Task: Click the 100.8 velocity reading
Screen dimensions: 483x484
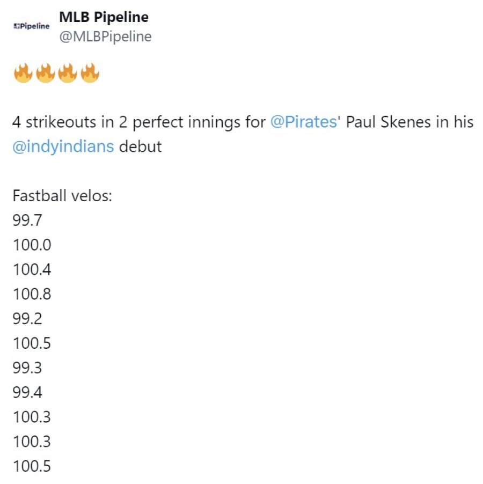Action: pyautogui.click(x=32, y=294)
